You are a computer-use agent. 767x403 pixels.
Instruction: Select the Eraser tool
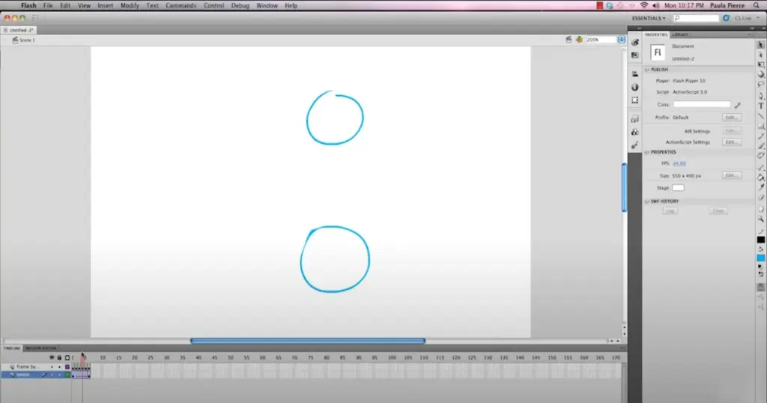coord(761,198)
